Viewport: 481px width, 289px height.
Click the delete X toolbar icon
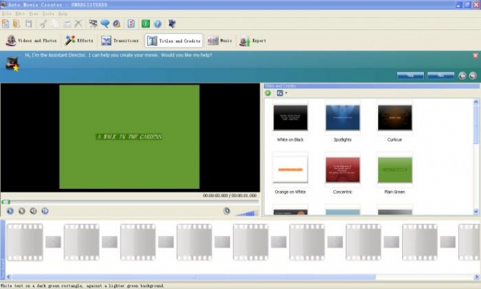pos(78,23)
